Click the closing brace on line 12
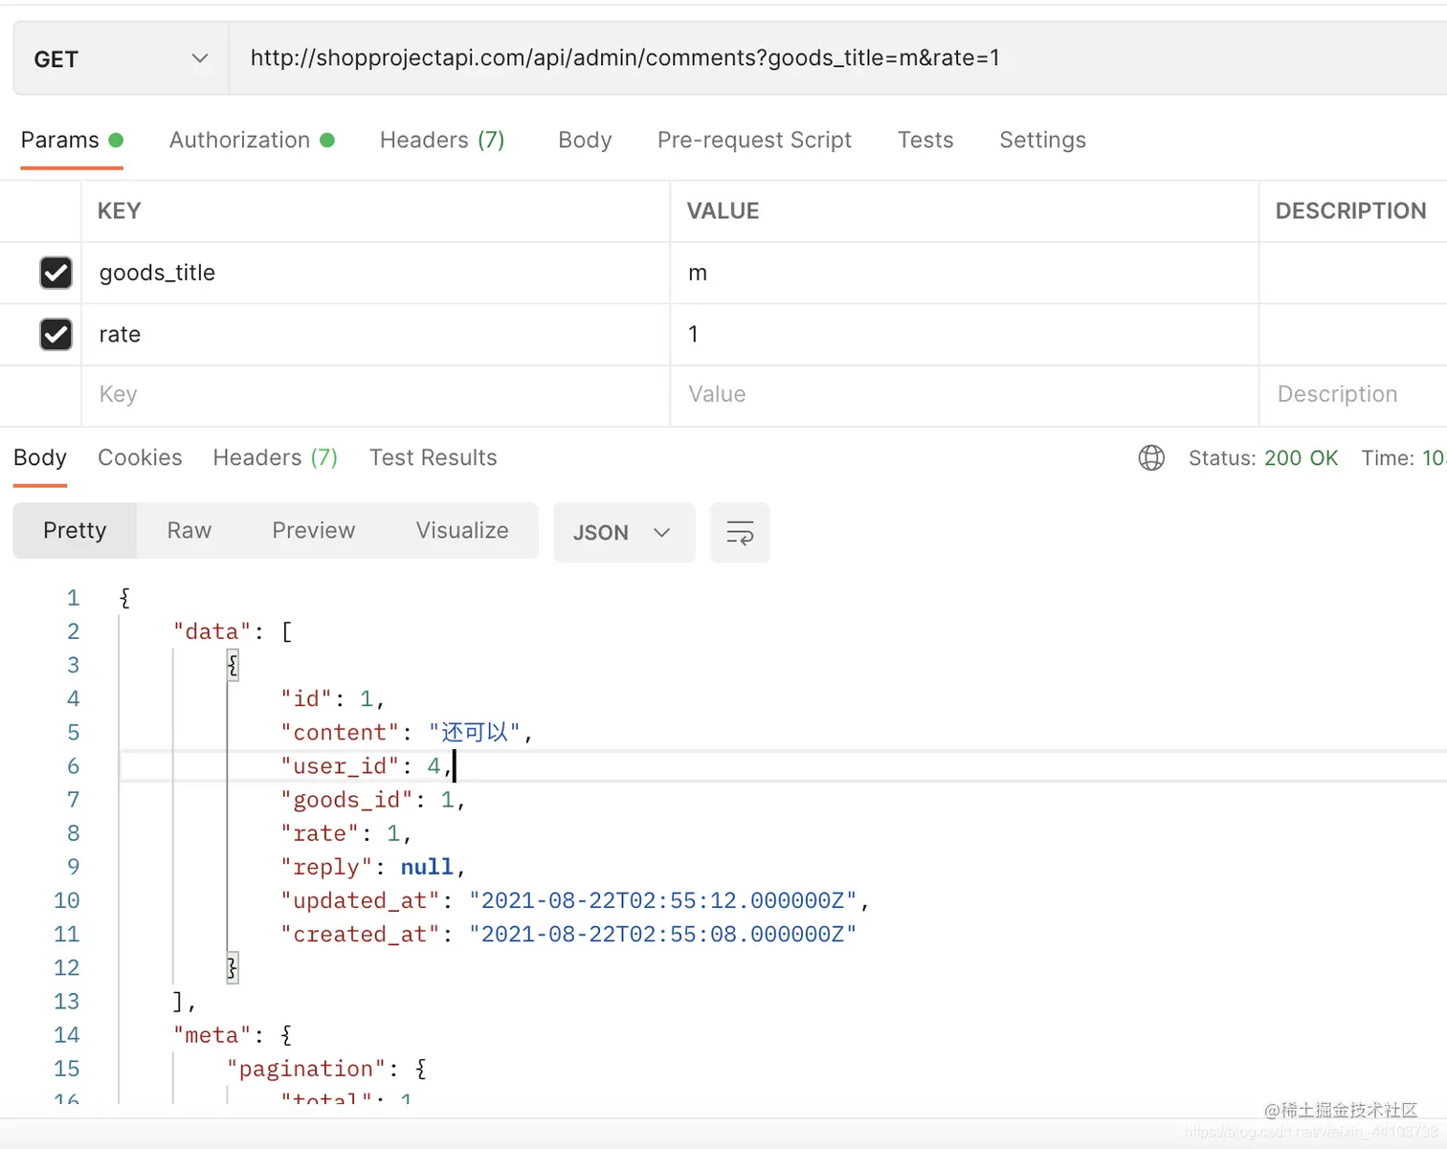 point(233,967)
